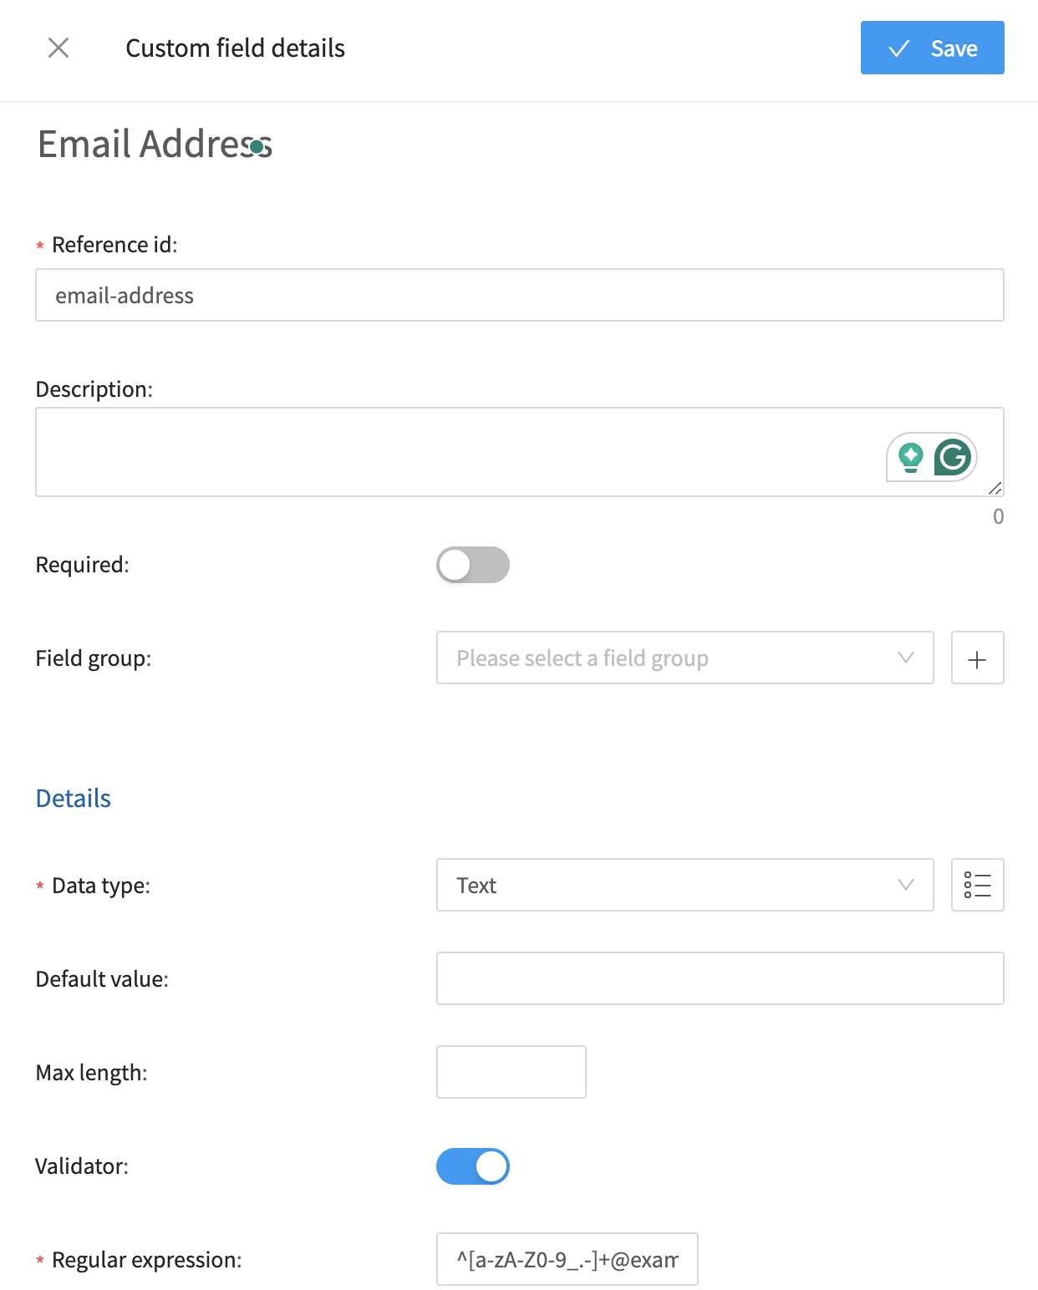Click the Regular expression input field

point(566,1259)
